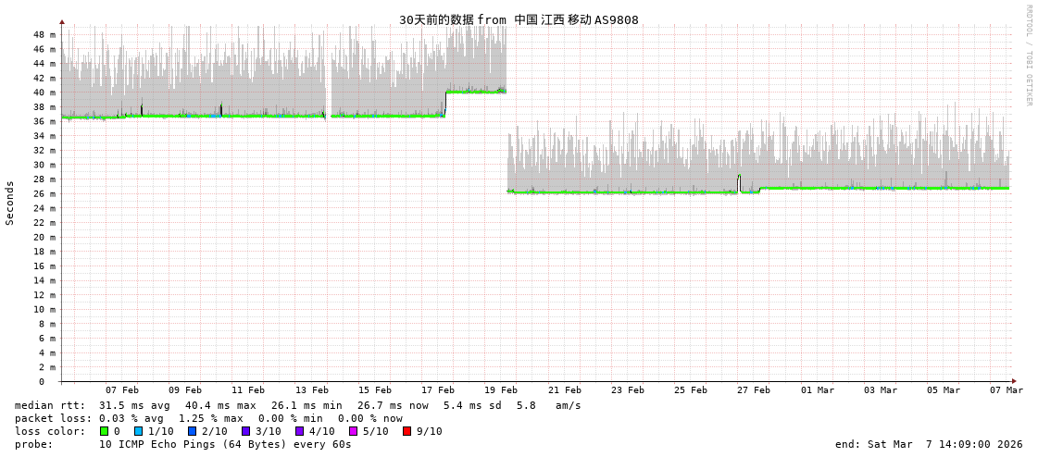Click the blue 2/10 loss swatch
Screen dimensions: 1038x457
pos(192,431)
